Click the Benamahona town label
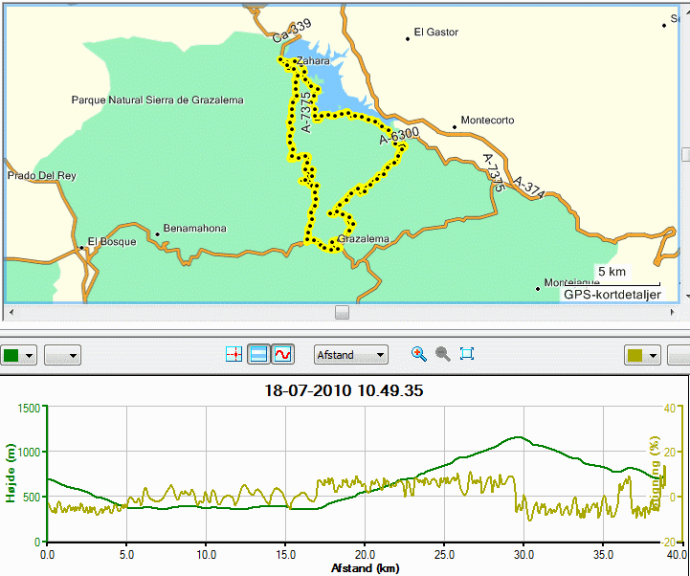Image resolution: width=690 pixels, height=576 pixels. click(x=194, y=229)
